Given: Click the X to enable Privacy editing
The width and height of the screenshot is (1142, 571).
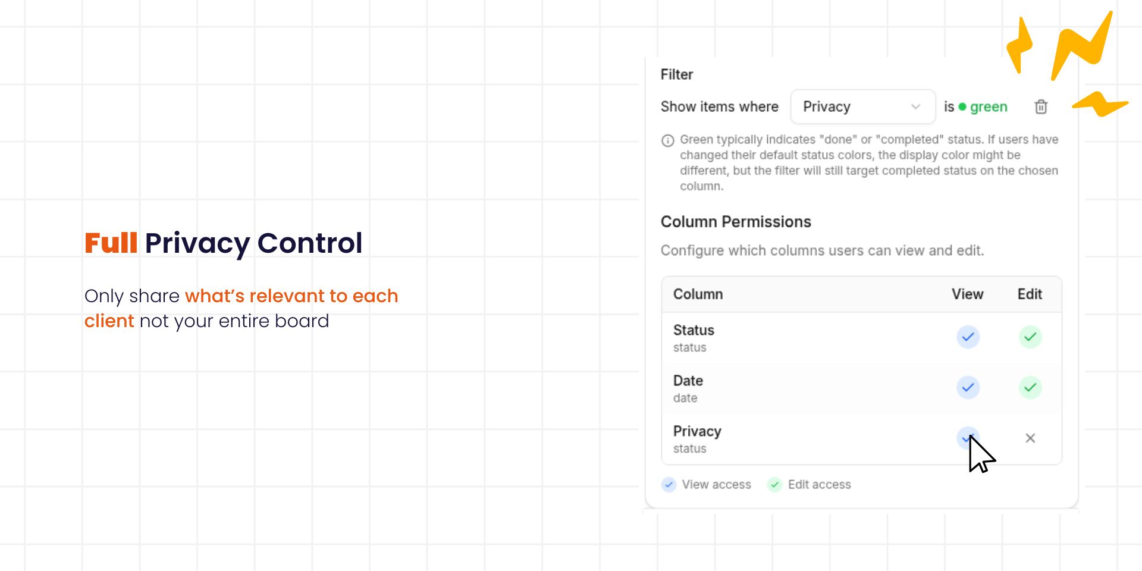Looking at the screenshot, I should pos(1030,438).
